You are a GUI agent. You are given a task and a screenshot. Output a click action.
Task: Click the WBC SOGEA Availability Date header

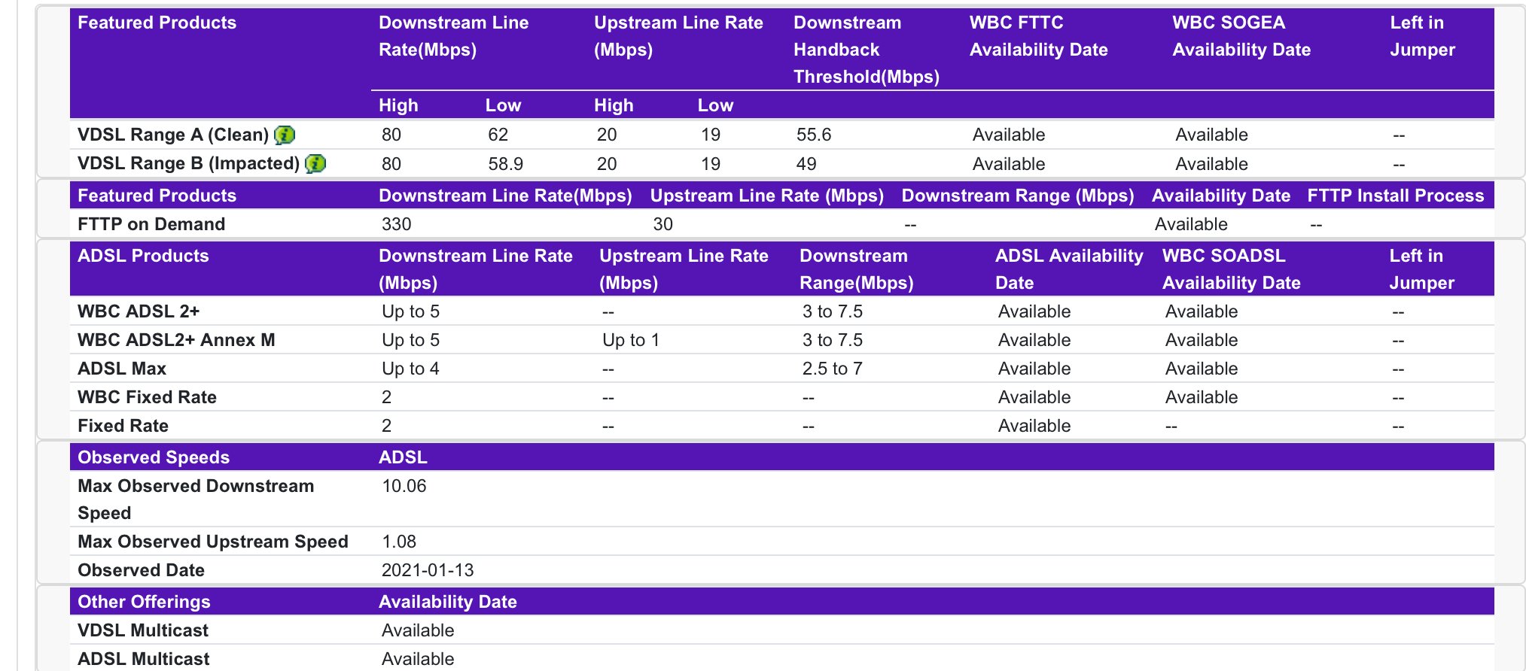(1241, 36)
